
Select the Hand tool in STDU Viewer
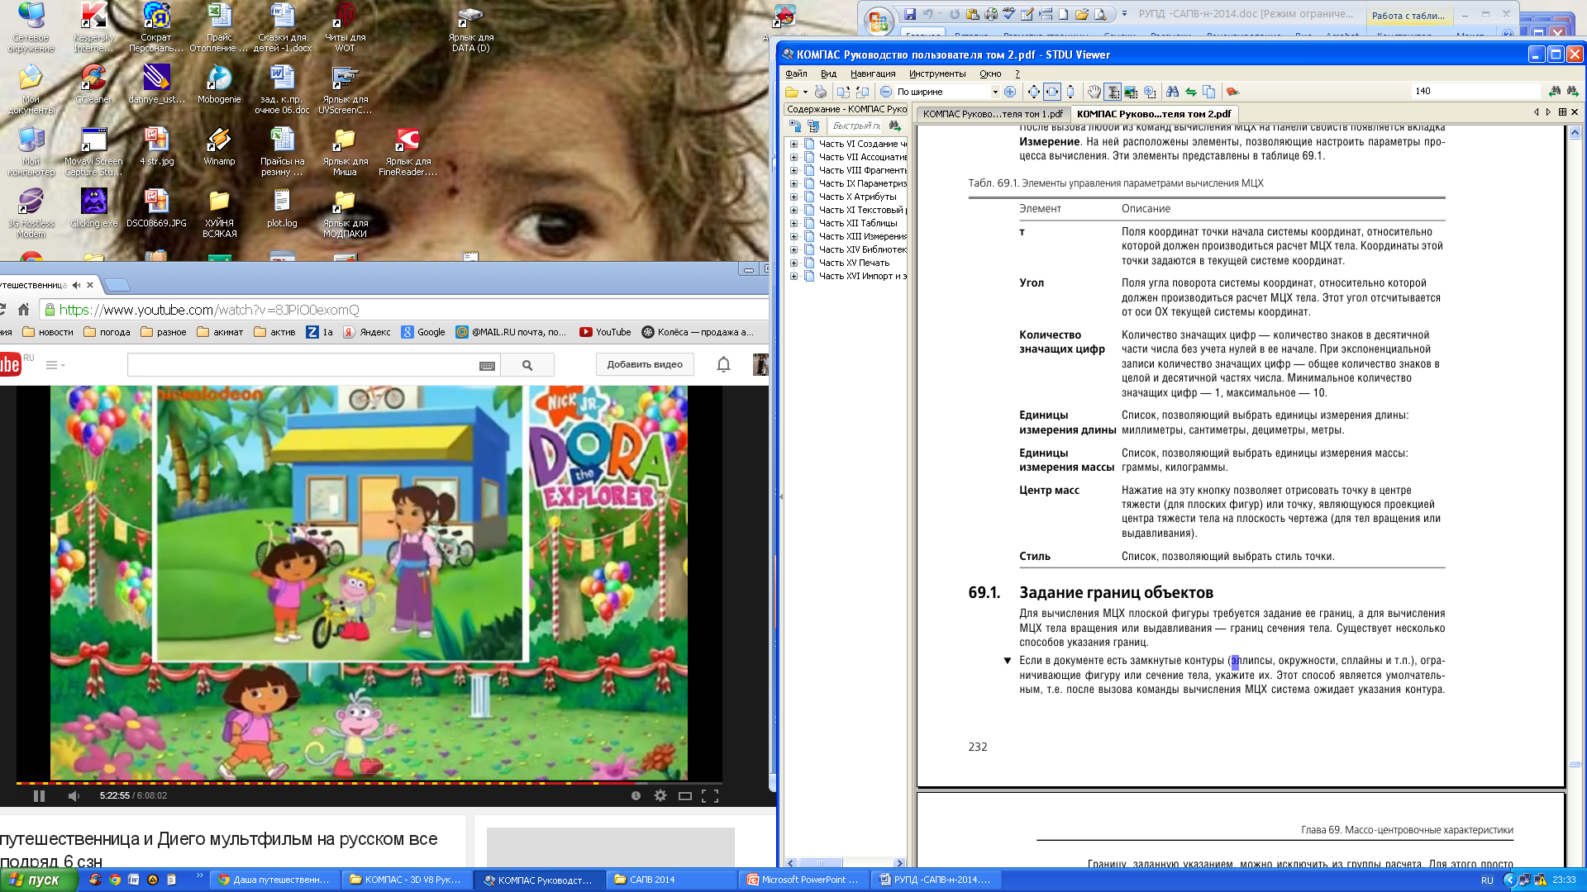1094,92
